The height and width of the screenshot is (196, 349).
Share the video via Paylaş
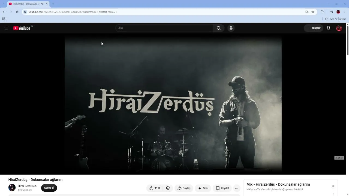(x=184, y=188)
